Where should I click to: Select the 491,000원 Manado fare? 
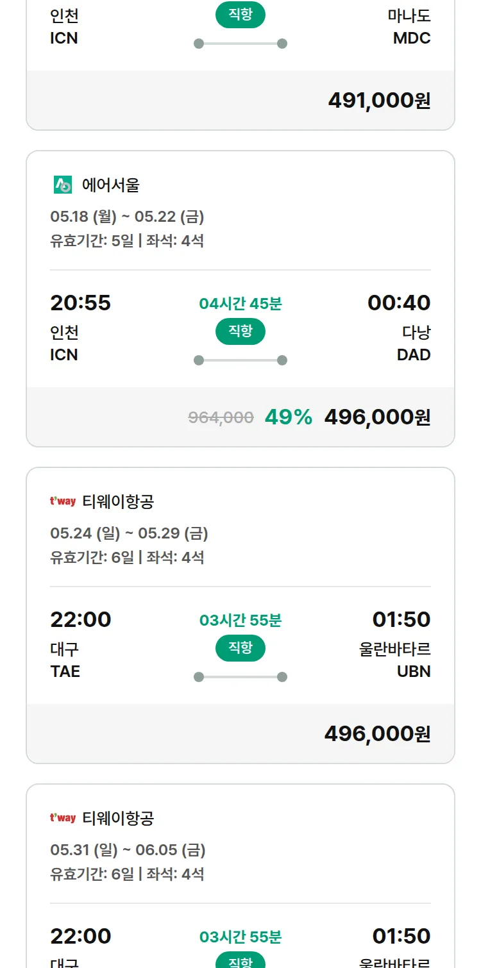pos(379,100)
